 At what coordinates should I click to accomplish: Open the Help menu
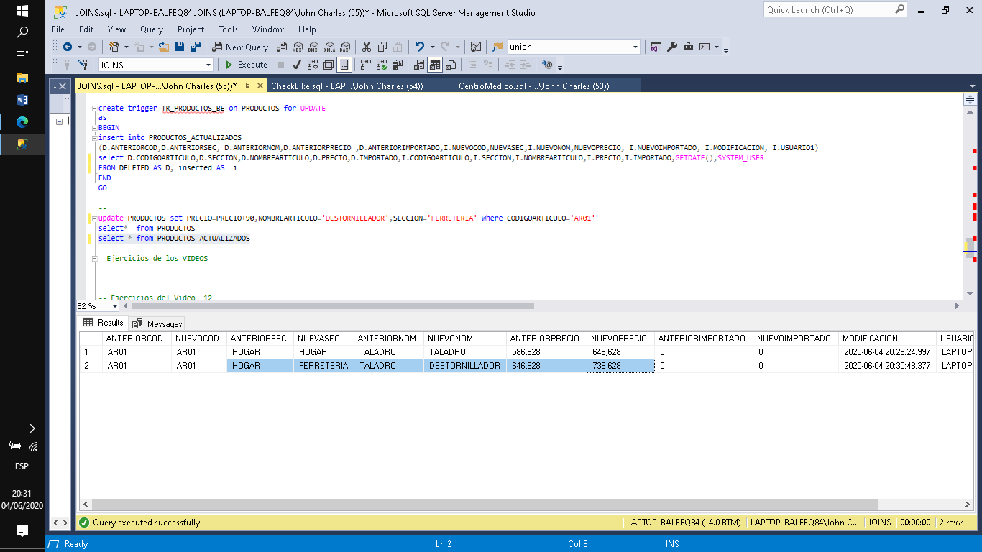click(307, 29)
